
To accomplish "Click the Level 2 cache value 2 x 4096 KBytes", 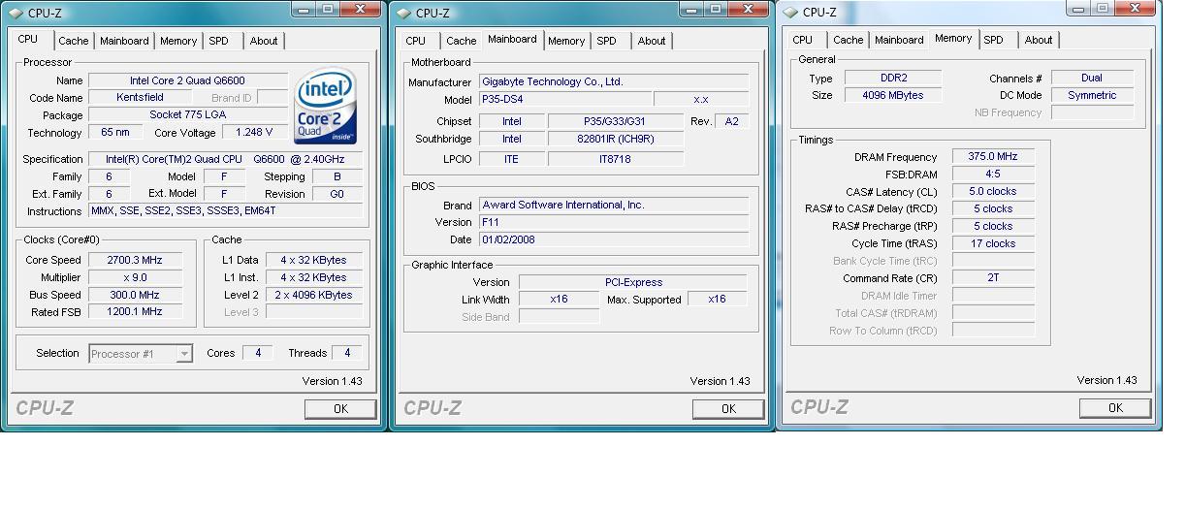I will click(313, 295).
